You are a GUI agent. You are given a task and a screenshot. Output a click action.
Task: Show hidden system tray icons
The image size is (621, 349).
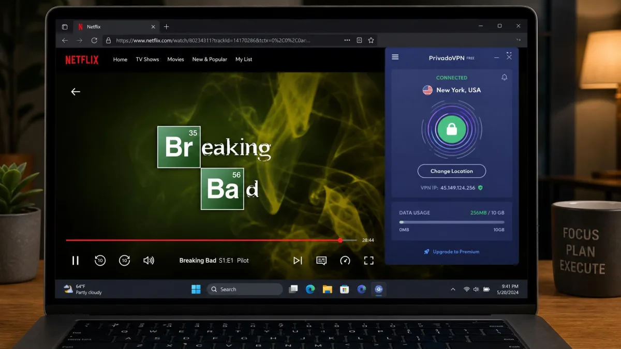(453, 290)
